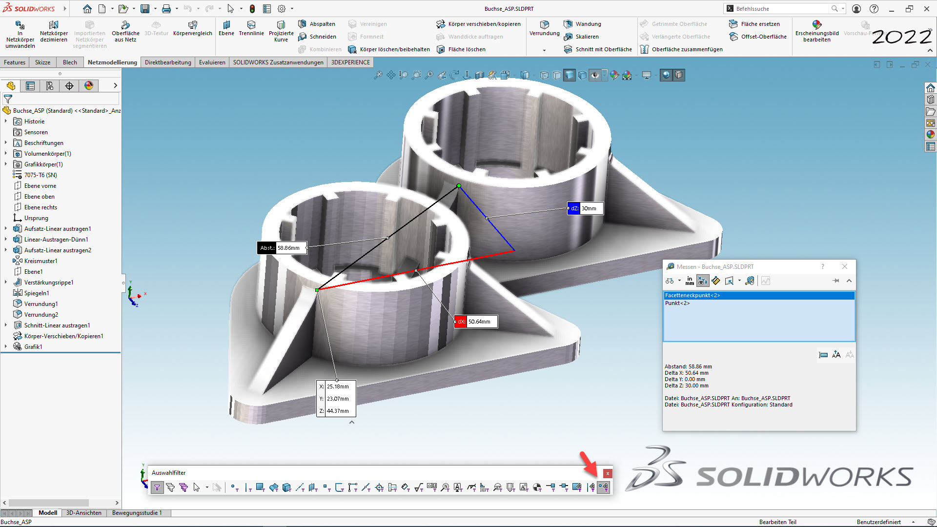Open Bewegungsstudie 1 tab
Viewport: 937px width, 527px height.
click(137, 513)
